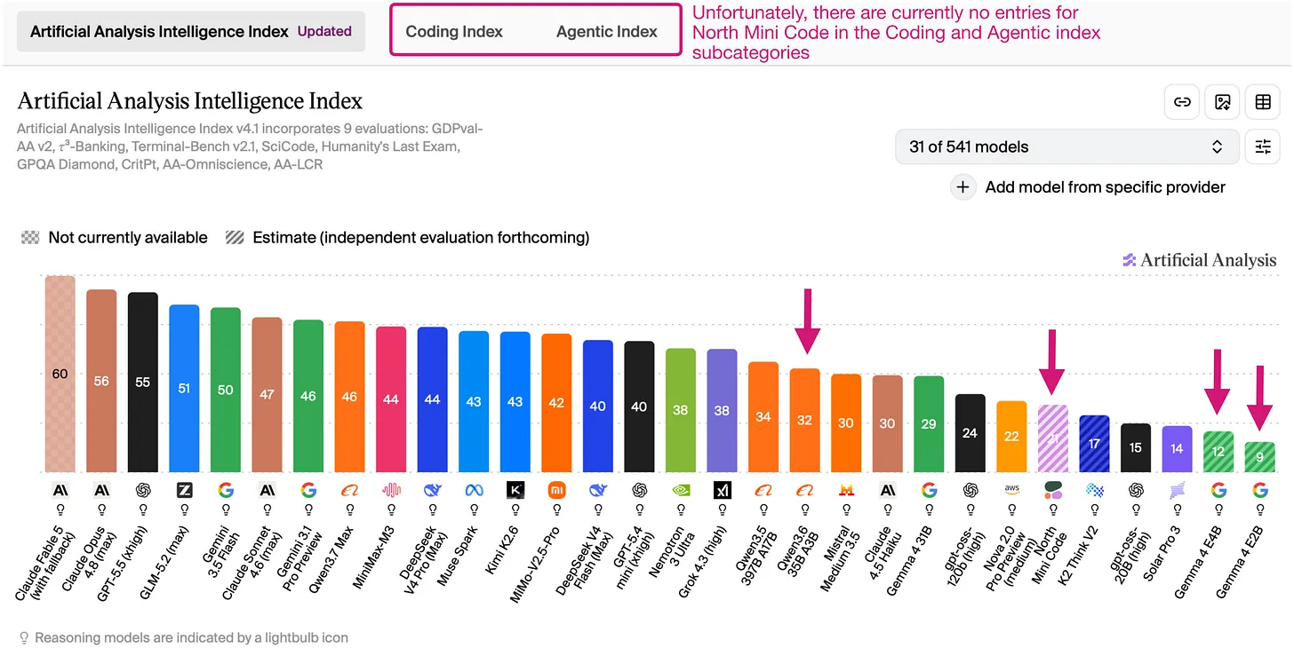Viewport: 1294px width, 648px height.
Task: Click the lightbulb icon under GPT-5.5 (xhigh)
Action: [x=143, y=510]
